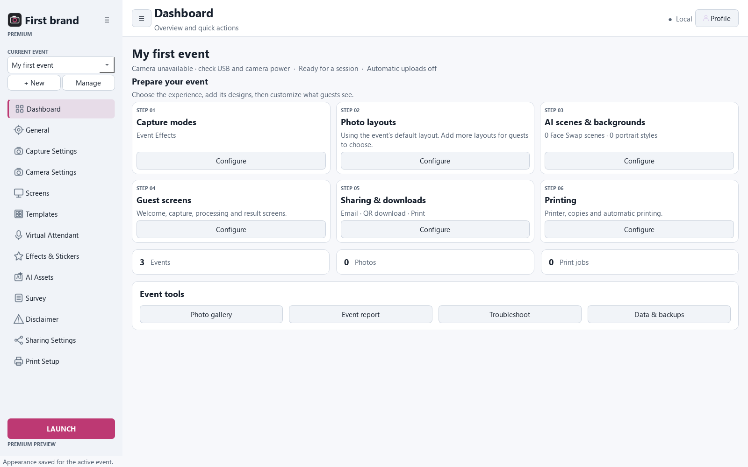Configure Photo layouts step 02
The height and width of the screenshot is (467, 748).
[x=435, y=161]
